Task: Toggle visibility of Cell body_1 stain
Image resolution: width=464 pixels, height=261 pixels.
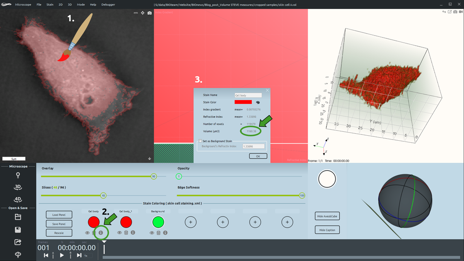Action: pos(119,233)
